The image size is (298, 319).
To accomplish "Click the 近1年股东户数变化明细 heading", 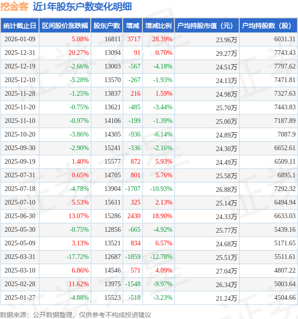I will point(82,7).
